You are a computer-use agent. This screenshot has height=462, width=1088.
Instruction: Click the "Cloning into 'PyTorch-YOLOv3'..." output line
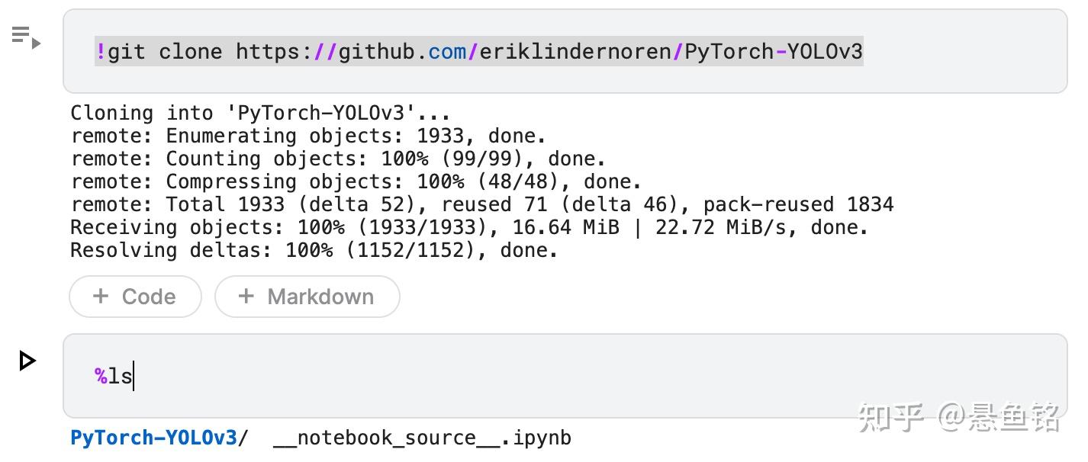[x=260, y=114]
